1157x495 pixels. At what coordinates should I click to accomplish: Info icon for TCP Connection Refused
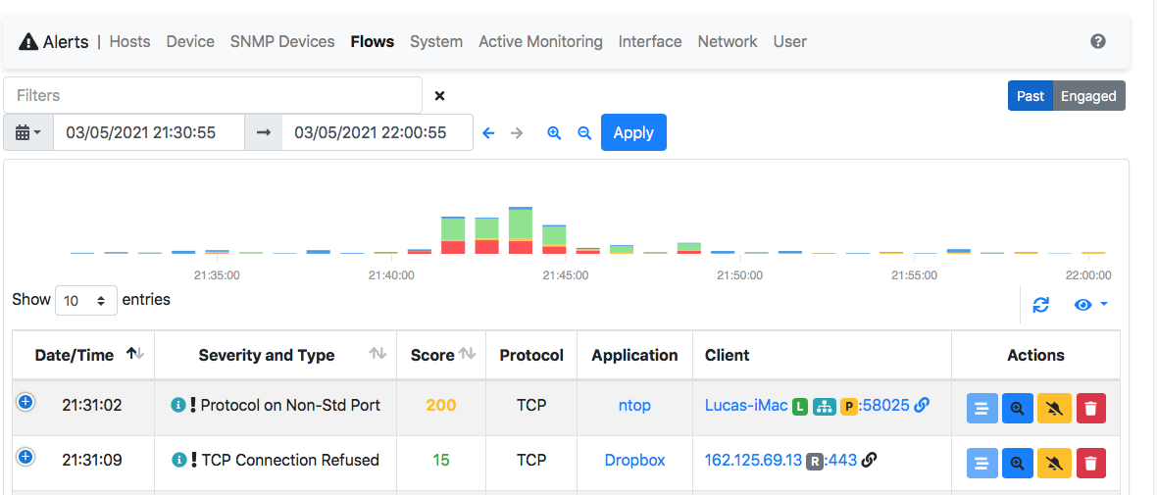[177, 461]
